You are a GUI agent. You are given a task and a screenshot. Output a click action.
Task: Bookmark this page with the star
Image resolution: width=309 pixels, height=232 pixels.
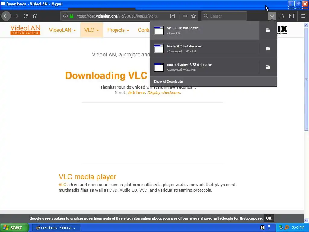coord(193,16)
